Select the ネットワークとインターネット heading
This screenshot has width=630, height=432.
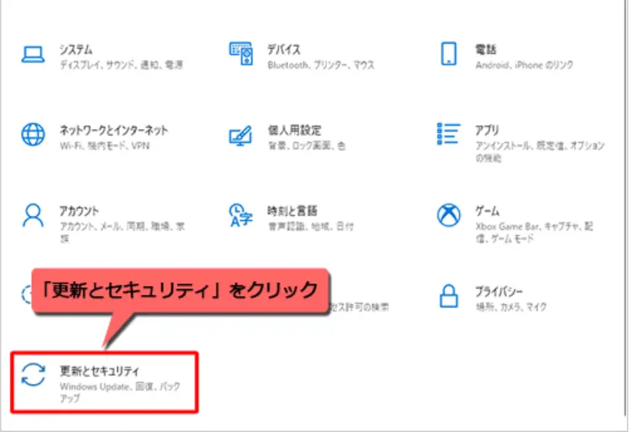[114, 130]
